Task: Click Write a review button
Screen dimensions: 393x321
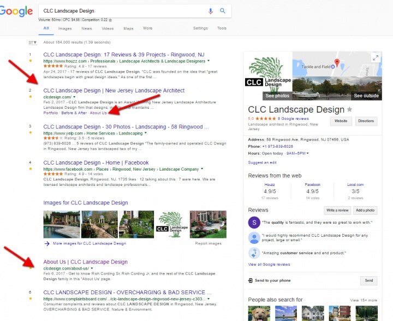Action: pyautogui.click(x=337, y=210)
